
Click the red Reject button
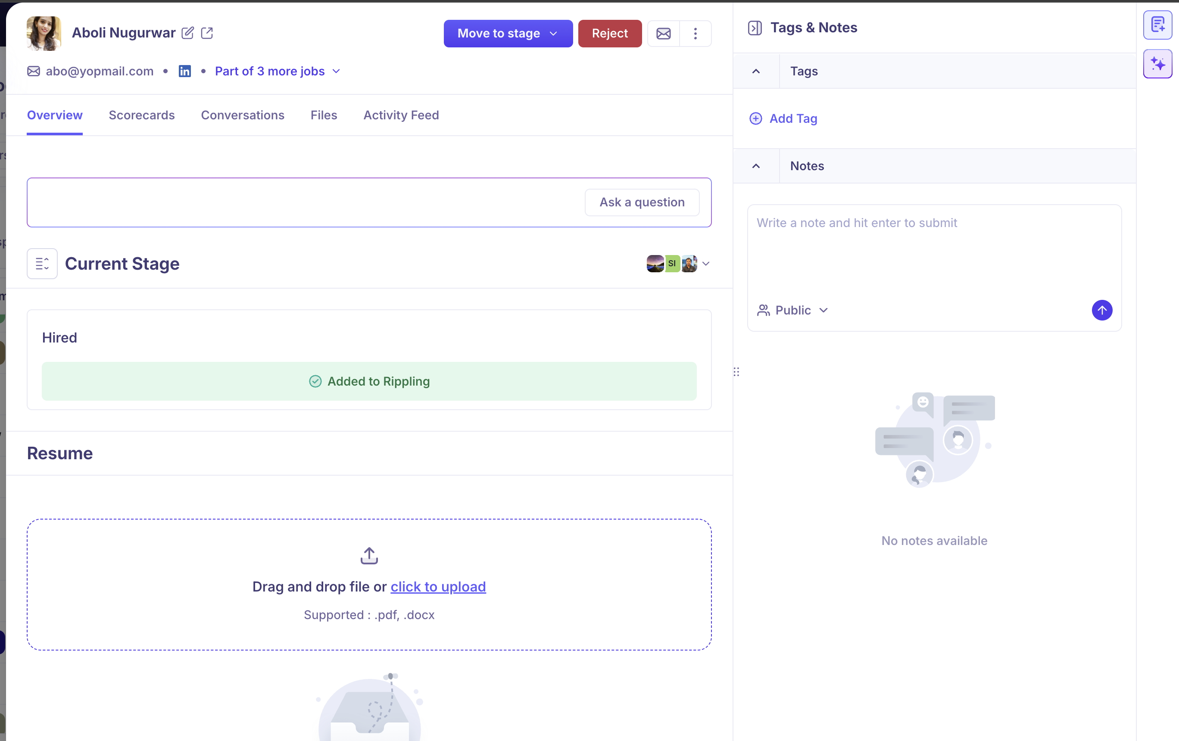pos(610,33)
